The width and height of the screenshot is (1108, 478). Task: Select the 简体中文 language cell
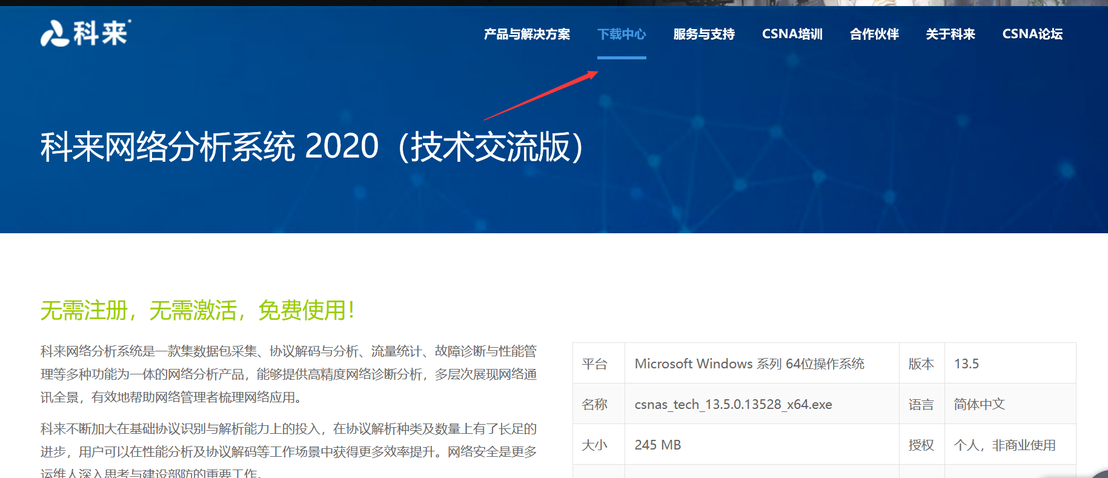[x=979, y=404]
